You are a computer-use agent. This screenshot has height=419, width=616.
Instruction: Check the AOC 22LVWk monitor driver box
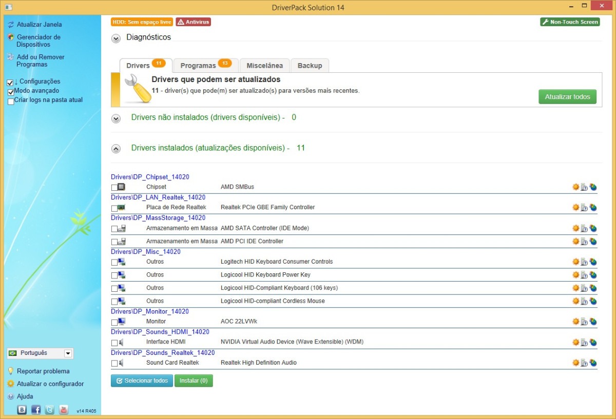tap(114, 323)
